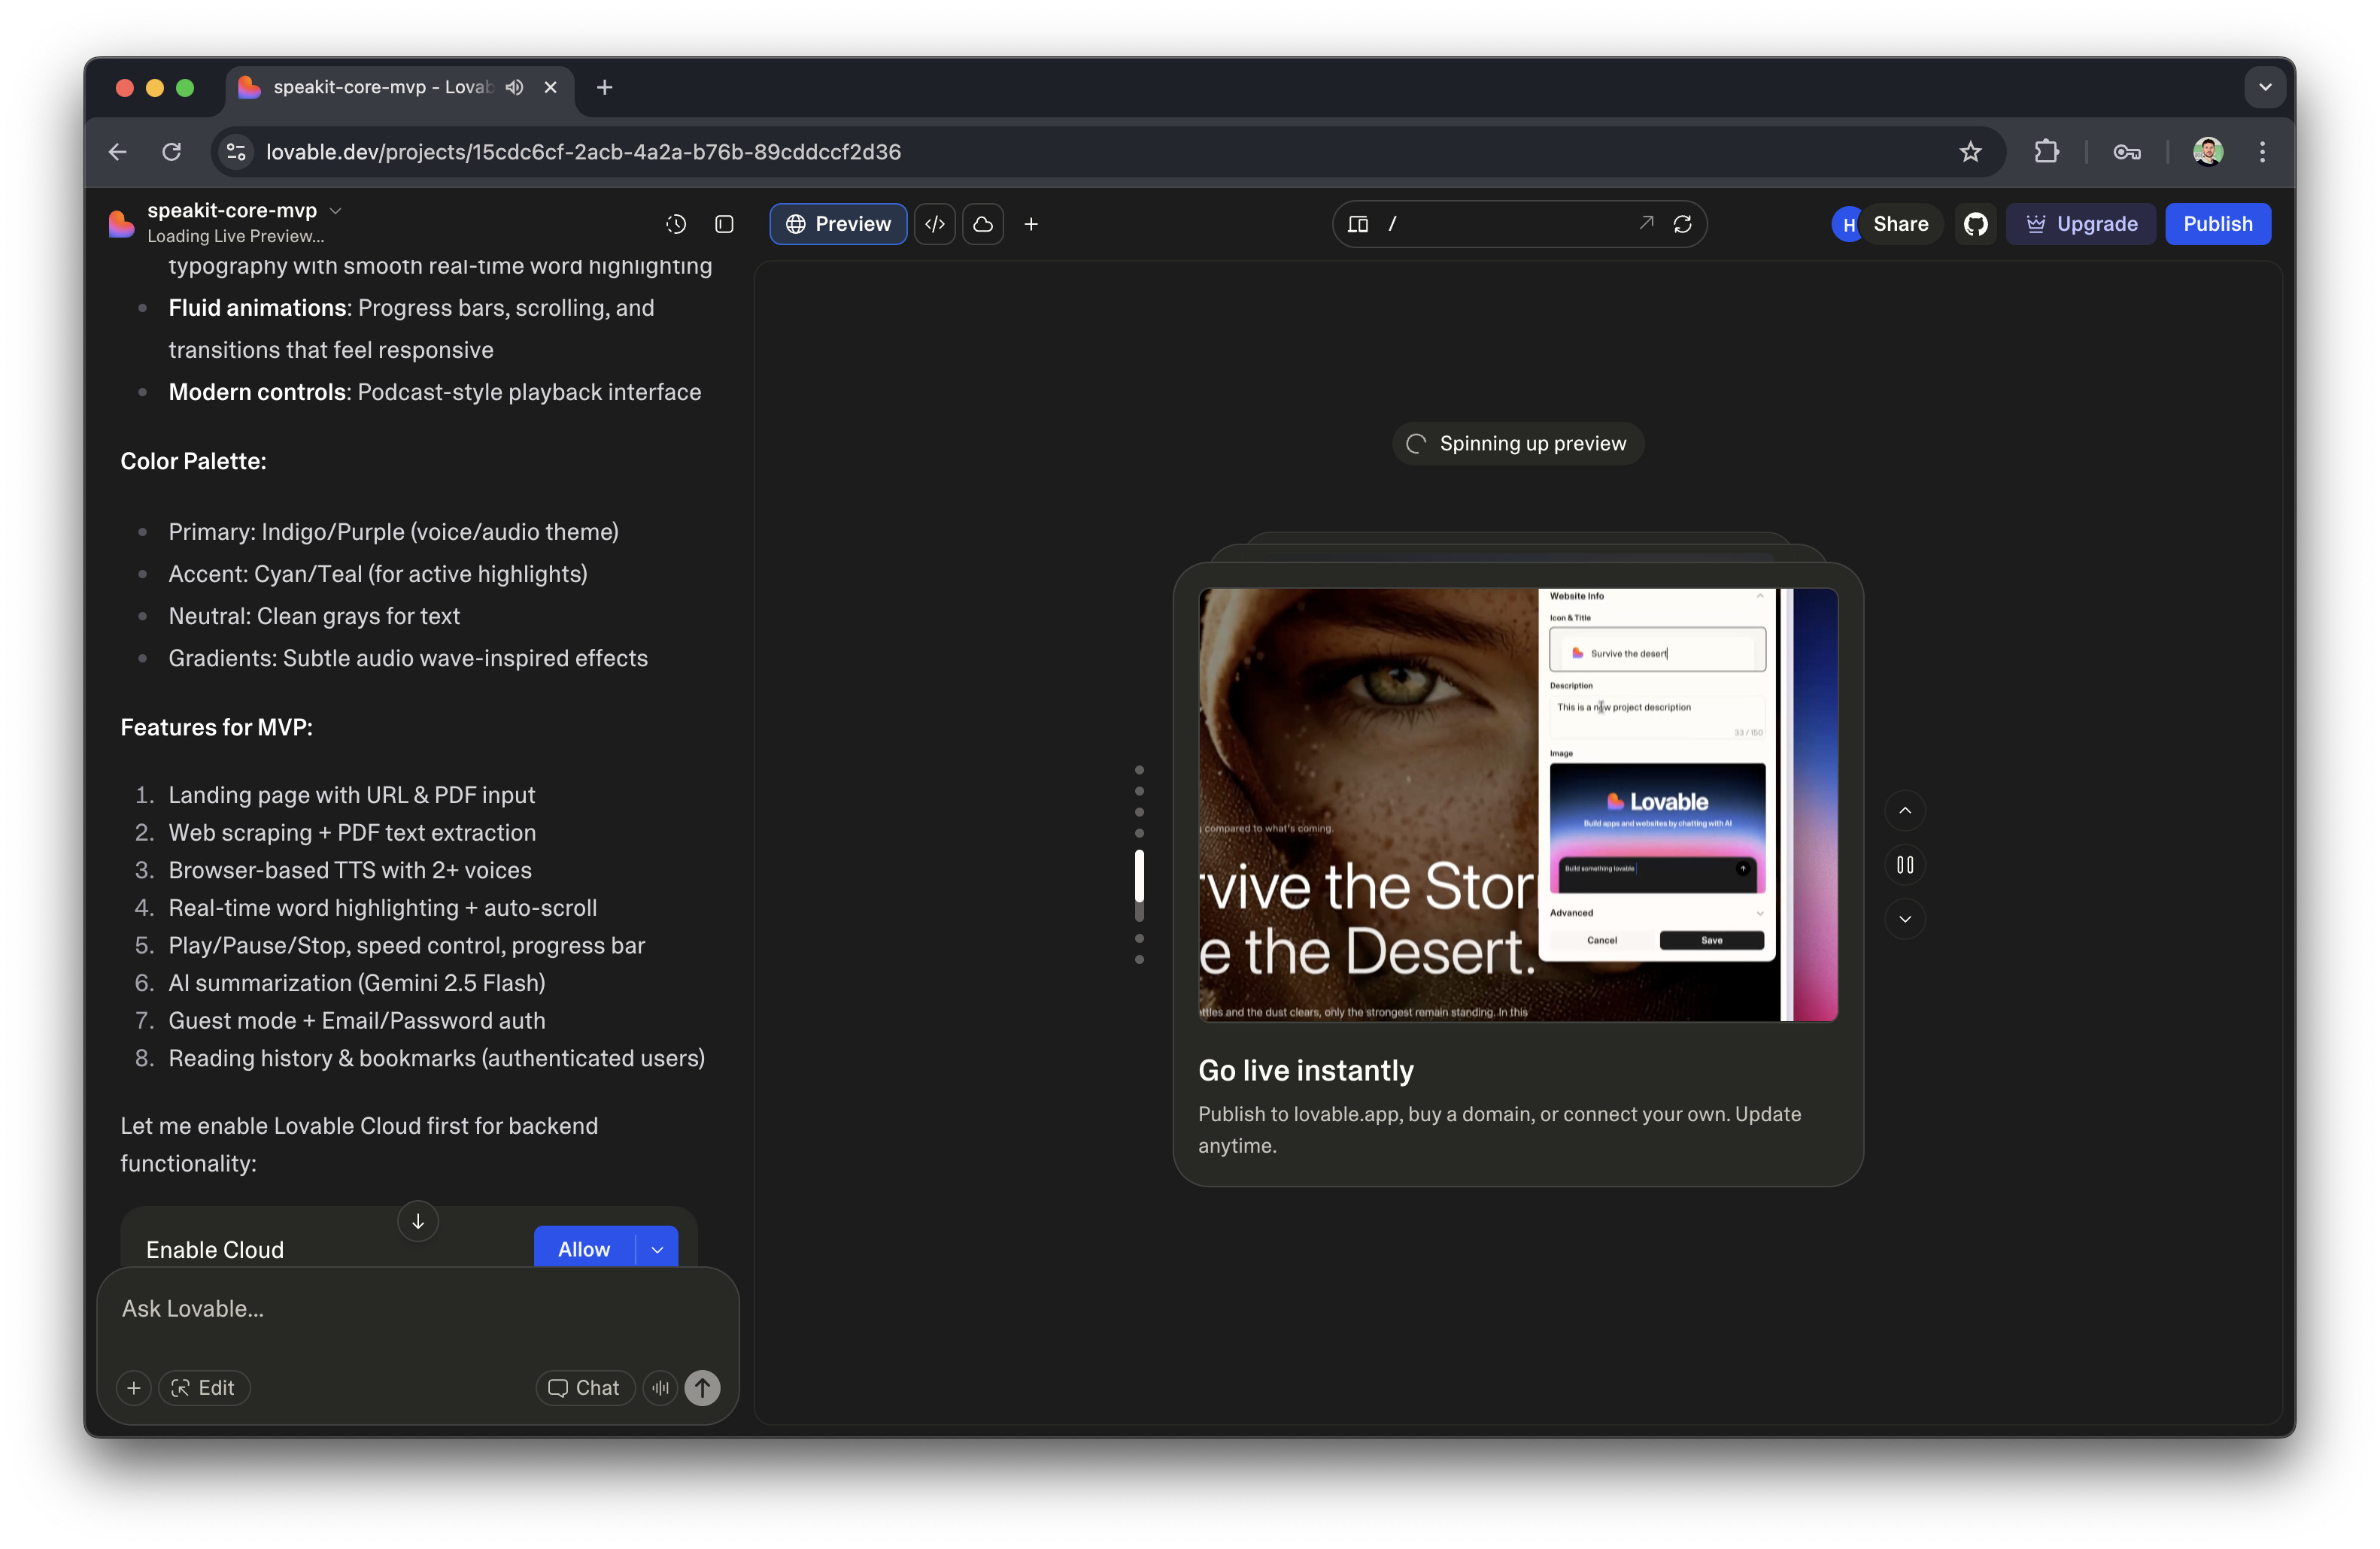This screenshot has height=1549, width=2380.
Task: Add a new view with plus tab
Action: click(x=1031, y=224)
